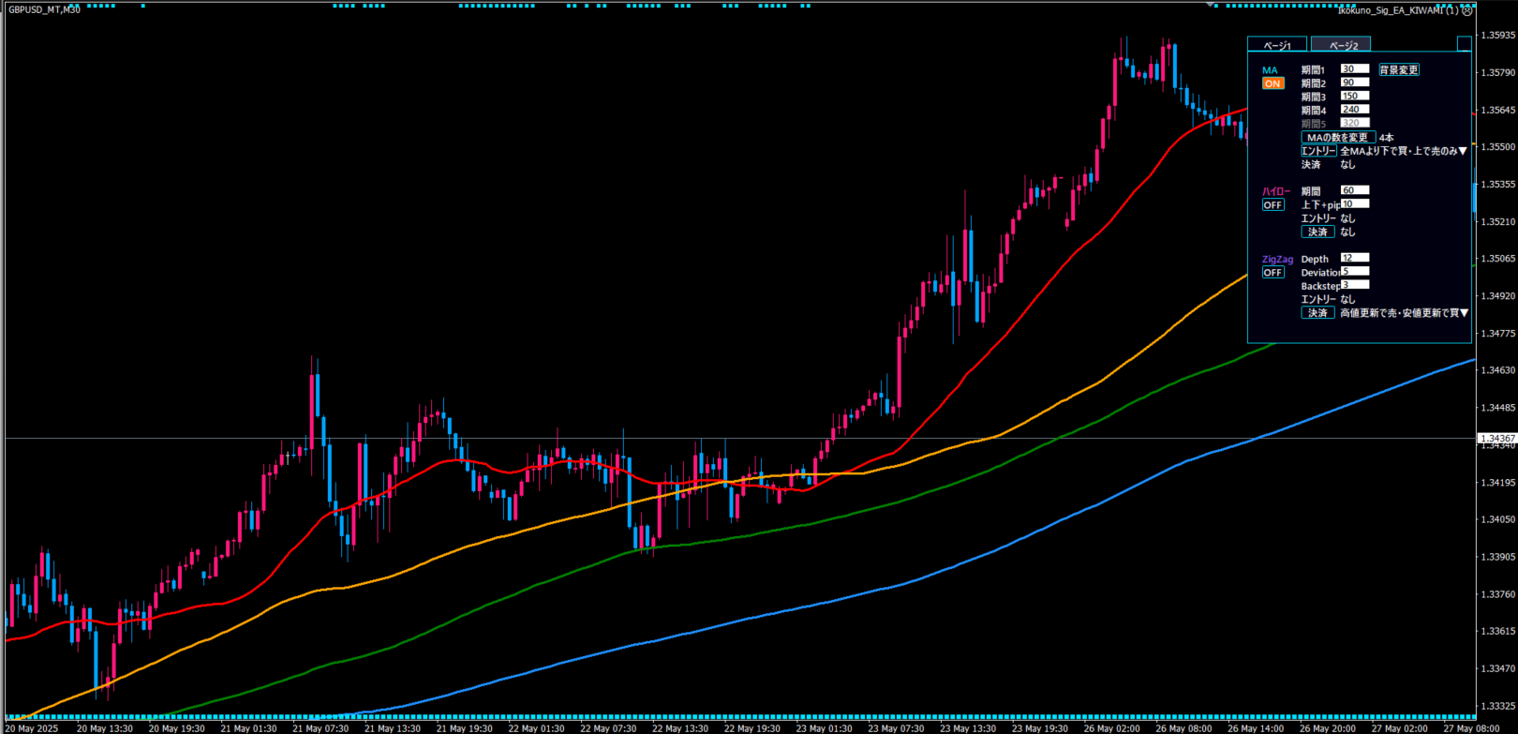Click the 上下+pips field showing 10
This screenshot has width=1518, height=734.
[x=1355, y=204]
